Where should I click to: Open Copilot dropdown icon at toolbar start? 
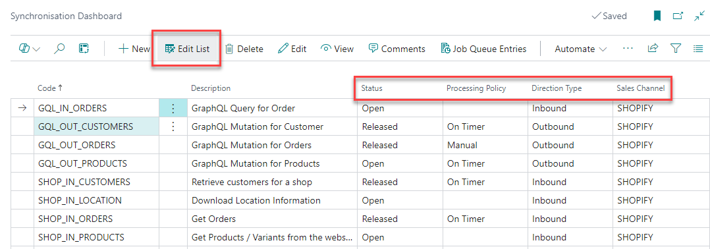29,49
